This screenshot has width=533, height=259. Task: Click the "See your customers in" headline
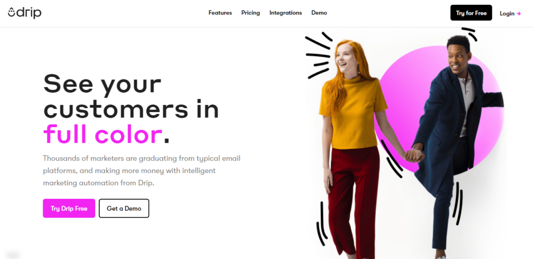point(131,96)
